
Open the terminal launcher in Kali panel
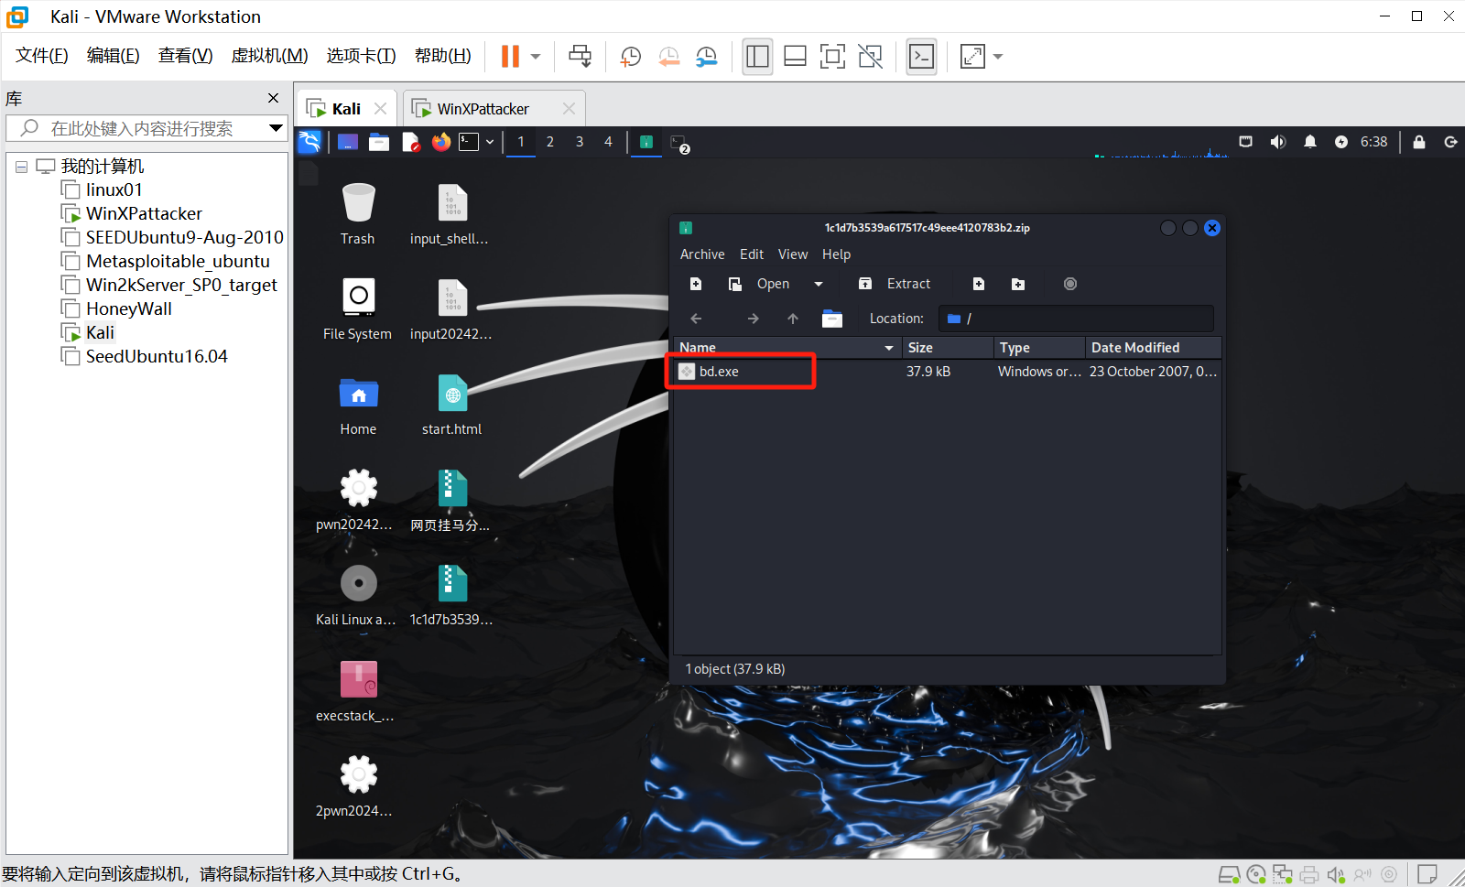tap(469, 142)
